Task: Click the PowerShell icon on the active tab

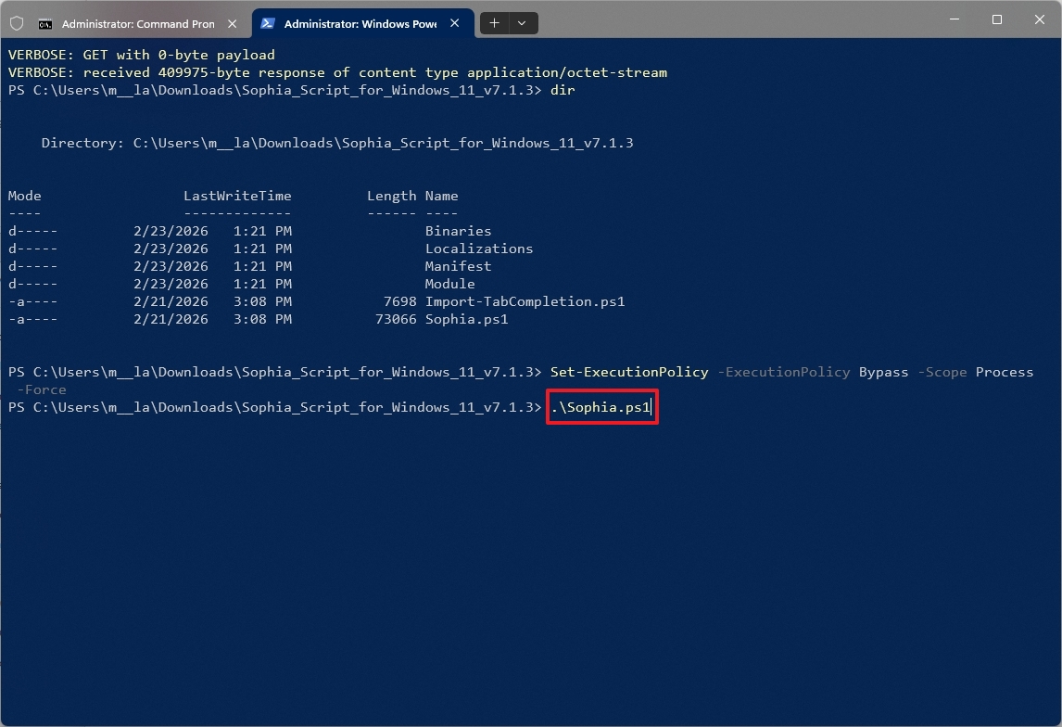Action: (x=269, y=23)
